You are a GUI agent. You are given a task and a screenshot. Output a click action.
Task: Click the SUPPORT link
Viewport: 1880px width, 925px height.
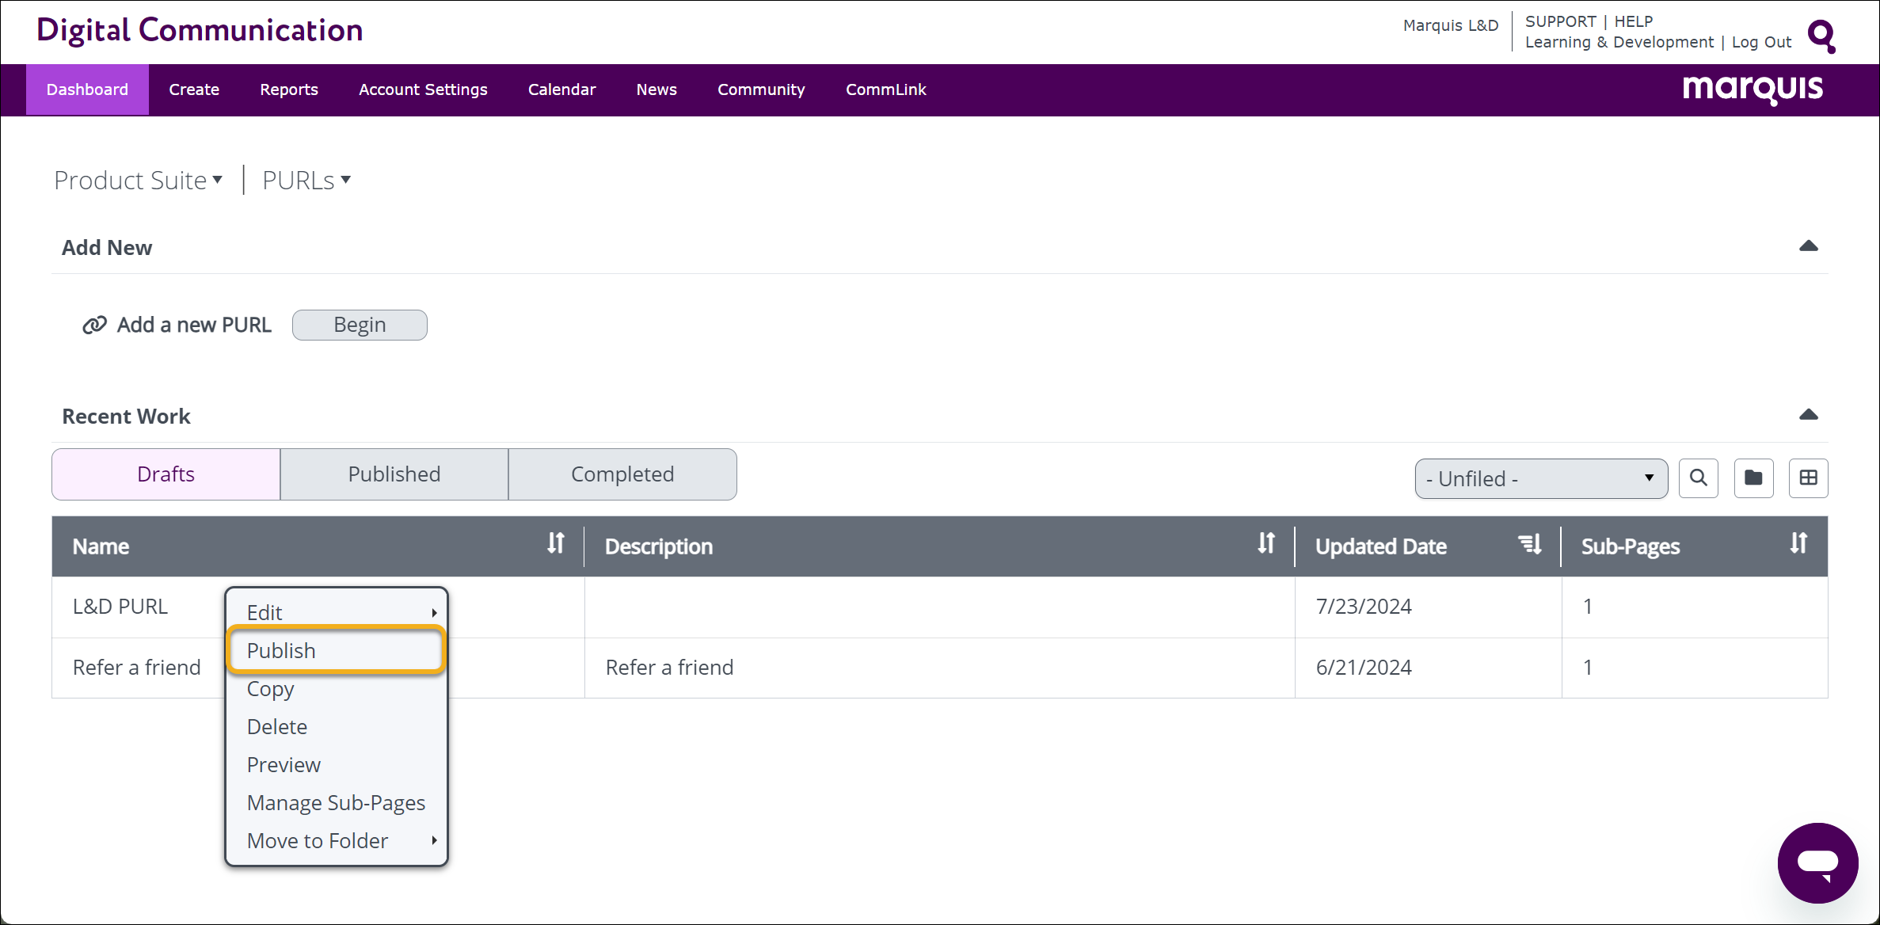coord(1560,21)
